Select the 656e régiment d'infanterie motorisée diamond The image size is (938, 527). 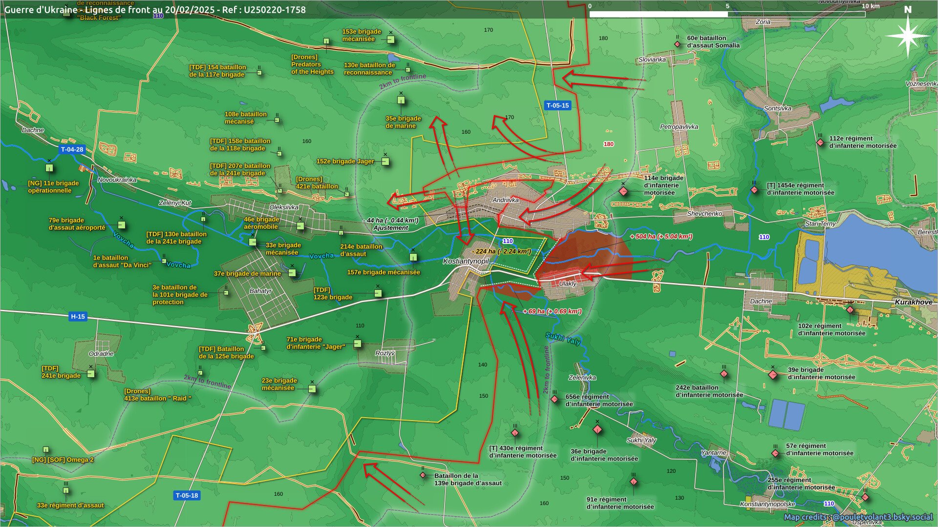coord(554,399)
